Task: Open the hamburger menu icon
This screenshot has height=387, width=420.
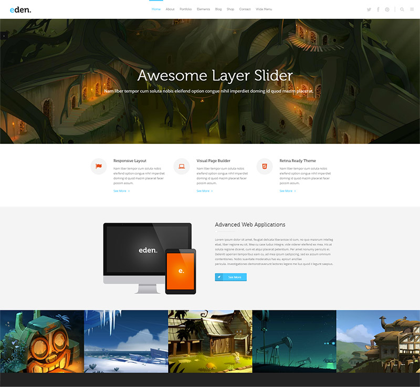Action: 412,9
